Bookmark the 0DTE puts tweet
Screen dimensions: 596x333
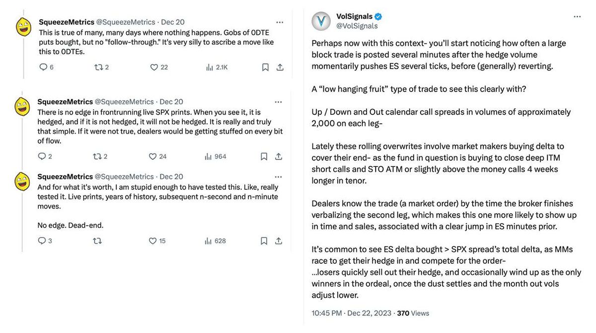pyautogui.click(x=265, y=67)
